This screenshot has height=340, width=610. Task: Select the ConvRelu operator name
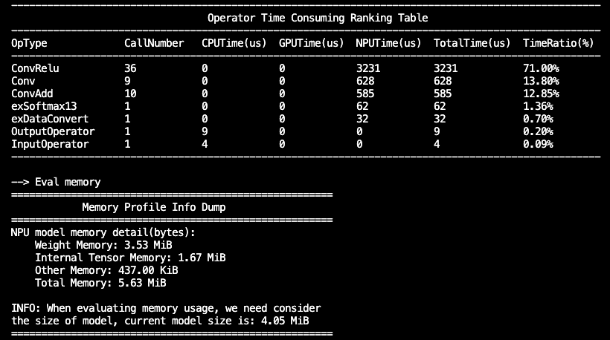point(35,68)
